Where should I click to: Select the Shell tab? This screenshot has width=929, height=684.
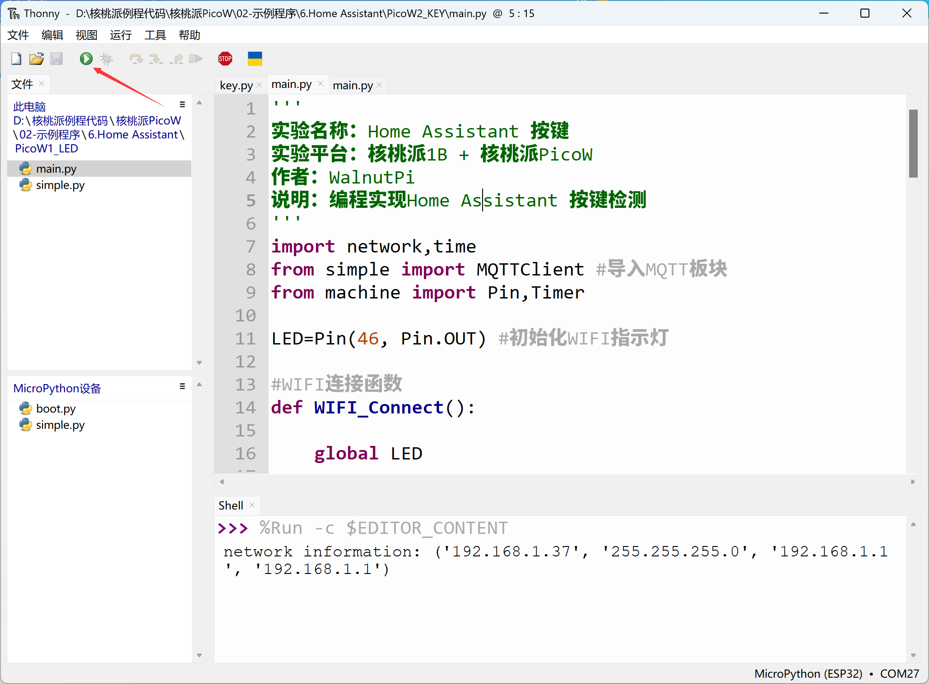(x=231, y=505)
